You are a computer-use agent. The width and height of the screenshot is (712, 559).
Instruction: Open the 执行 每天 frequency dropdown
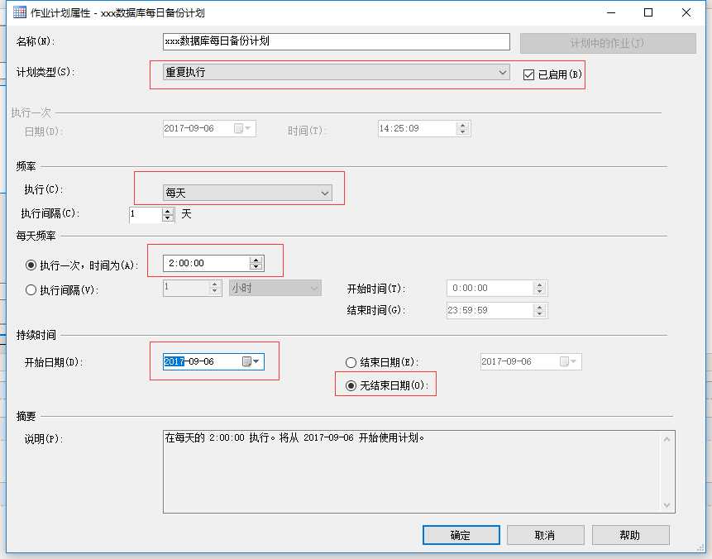click(x=247, y=193)
